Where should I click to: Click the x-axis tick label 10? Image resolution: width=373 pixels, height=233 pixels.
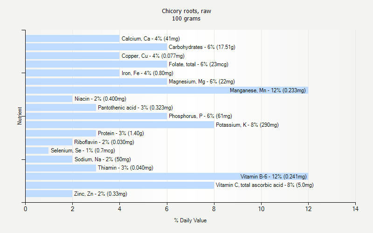point(261,209)
